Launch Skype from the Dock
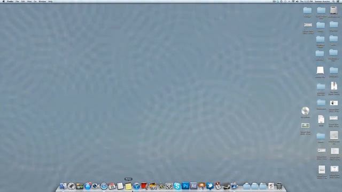Screen dimensions: 342x192 (177, 186)
